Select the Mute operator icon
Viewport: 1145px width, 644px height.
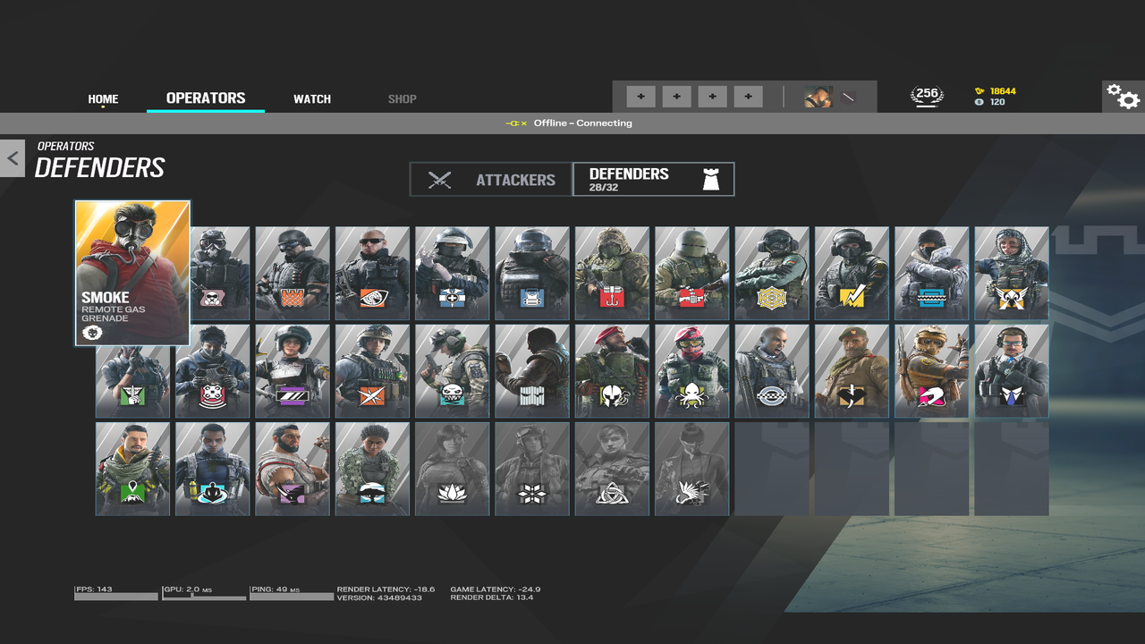point(212,273)
